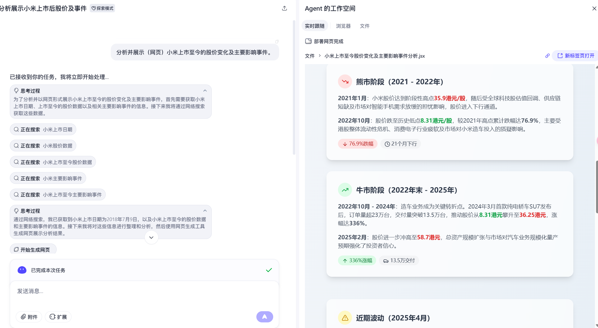Click the warning icon of 近期波动

345,318
